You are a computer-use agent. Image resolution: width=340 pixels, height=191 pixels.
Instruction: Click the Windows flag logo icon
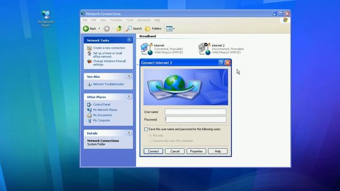pos(285,20)
